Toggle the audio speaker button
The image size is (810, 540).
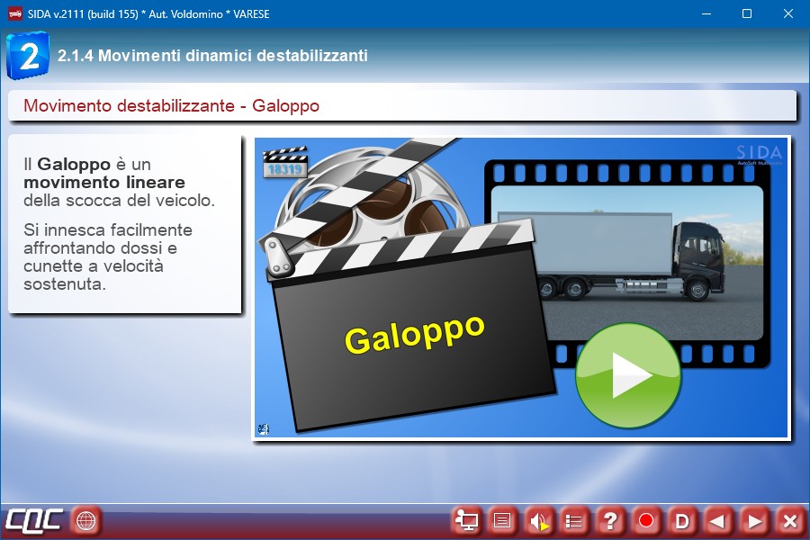click(x=538, y=520)
